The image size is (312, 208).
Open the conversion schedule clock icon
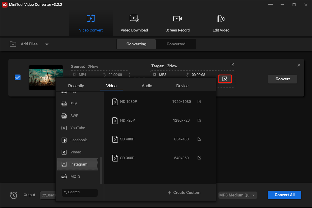(x=14, y=195)
